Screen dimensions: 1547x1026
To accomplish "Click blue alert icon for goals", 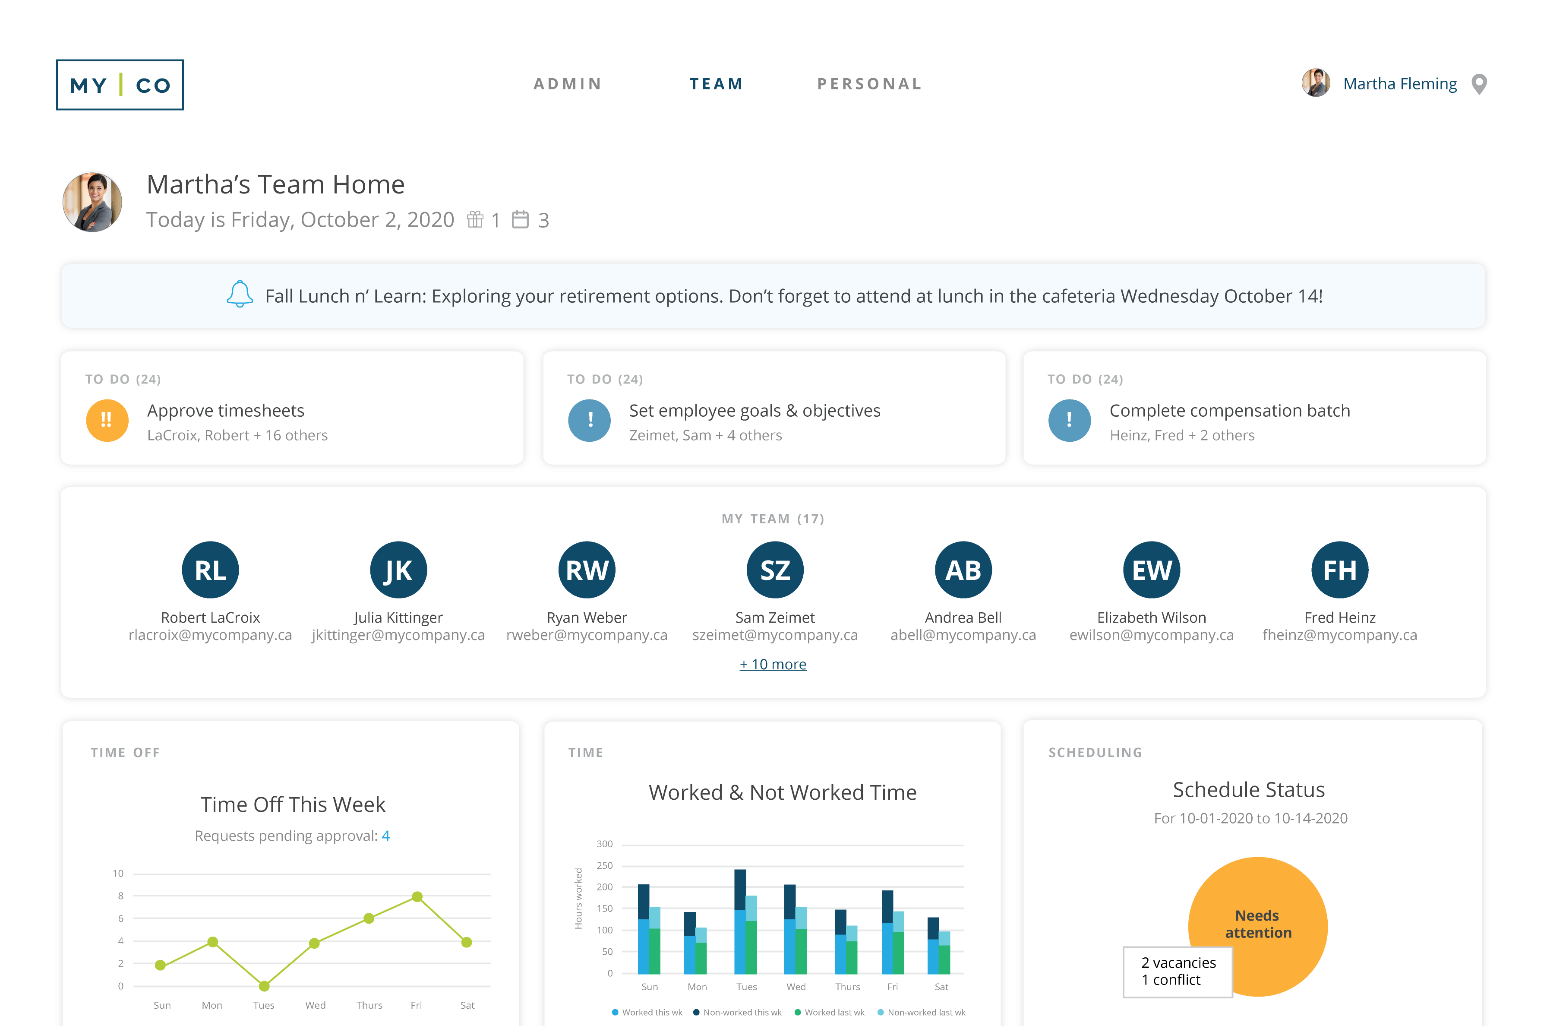I will click(589, 420).
